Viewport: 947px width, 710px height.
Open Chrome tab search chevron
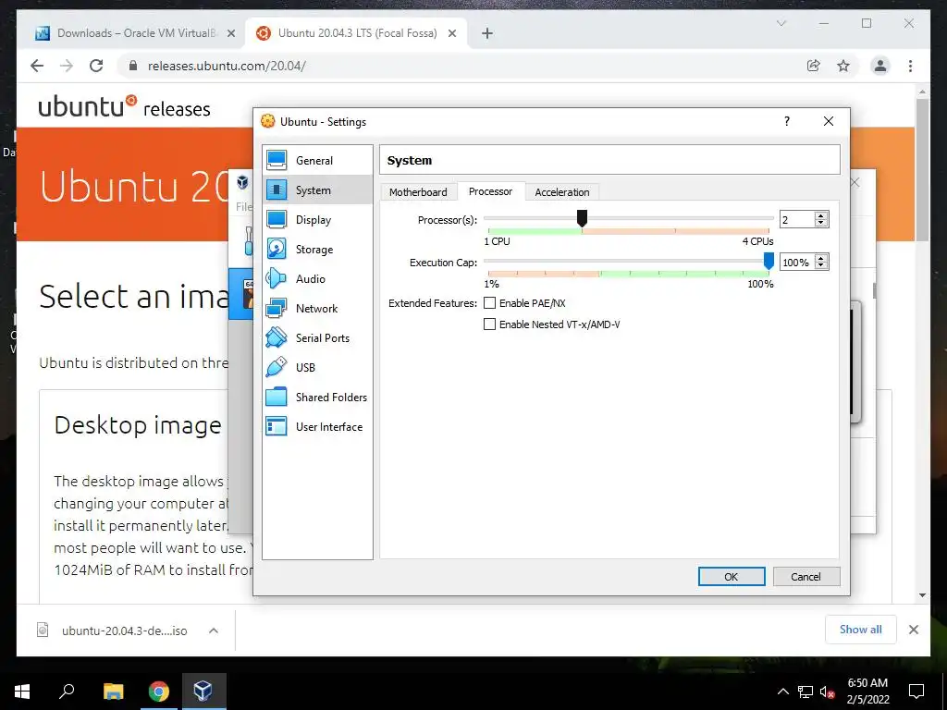[781, 23]
